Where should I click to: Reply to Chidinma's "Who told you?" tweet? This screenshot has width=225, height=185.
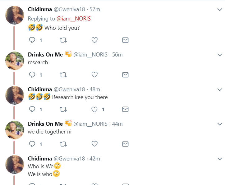[32, 40]
